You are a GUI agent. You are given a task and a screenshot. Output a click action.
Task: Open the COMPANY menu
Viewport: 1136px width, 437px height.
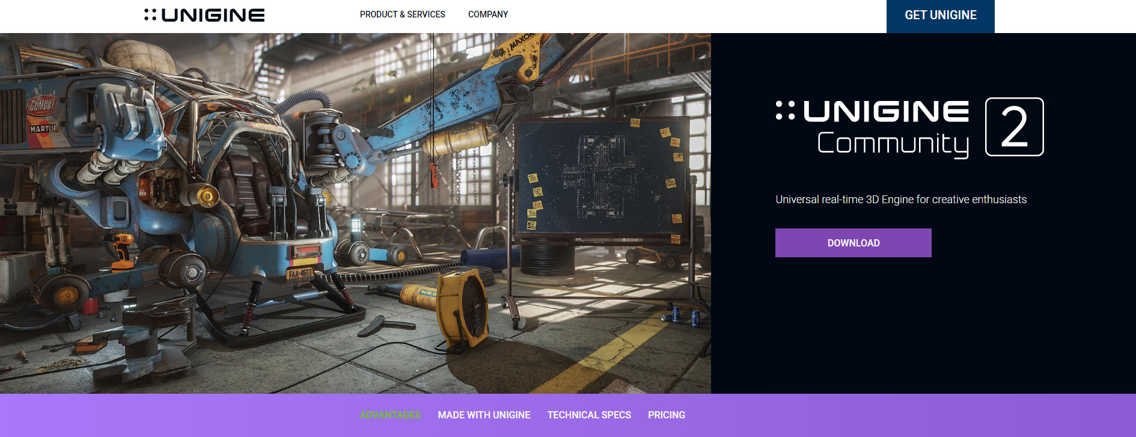click(x=487, y=14)
